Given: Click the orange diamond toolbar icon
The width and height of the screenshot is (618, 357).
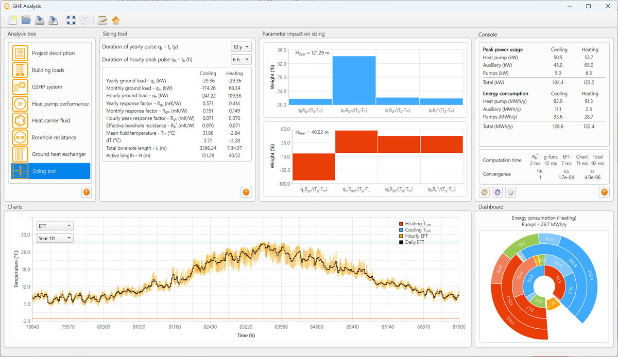Looking at the screenshot, I should [115, 21].
